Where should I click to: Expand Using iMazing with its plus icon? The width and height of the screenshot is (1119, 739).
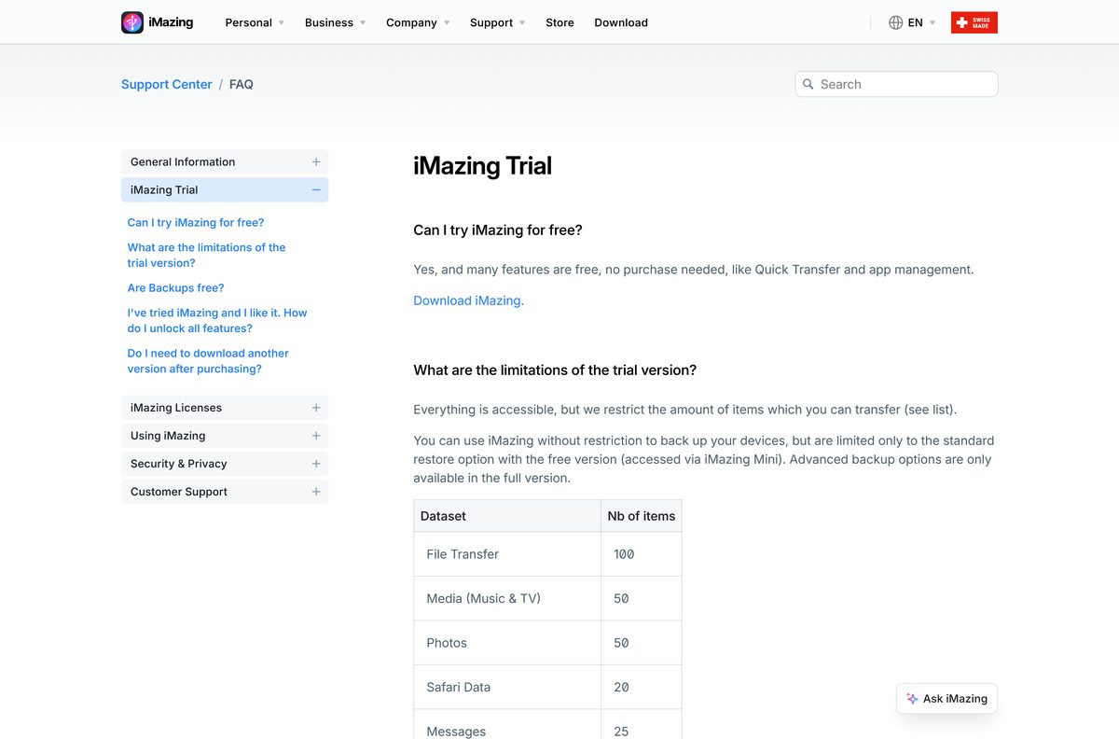[316, 436]
